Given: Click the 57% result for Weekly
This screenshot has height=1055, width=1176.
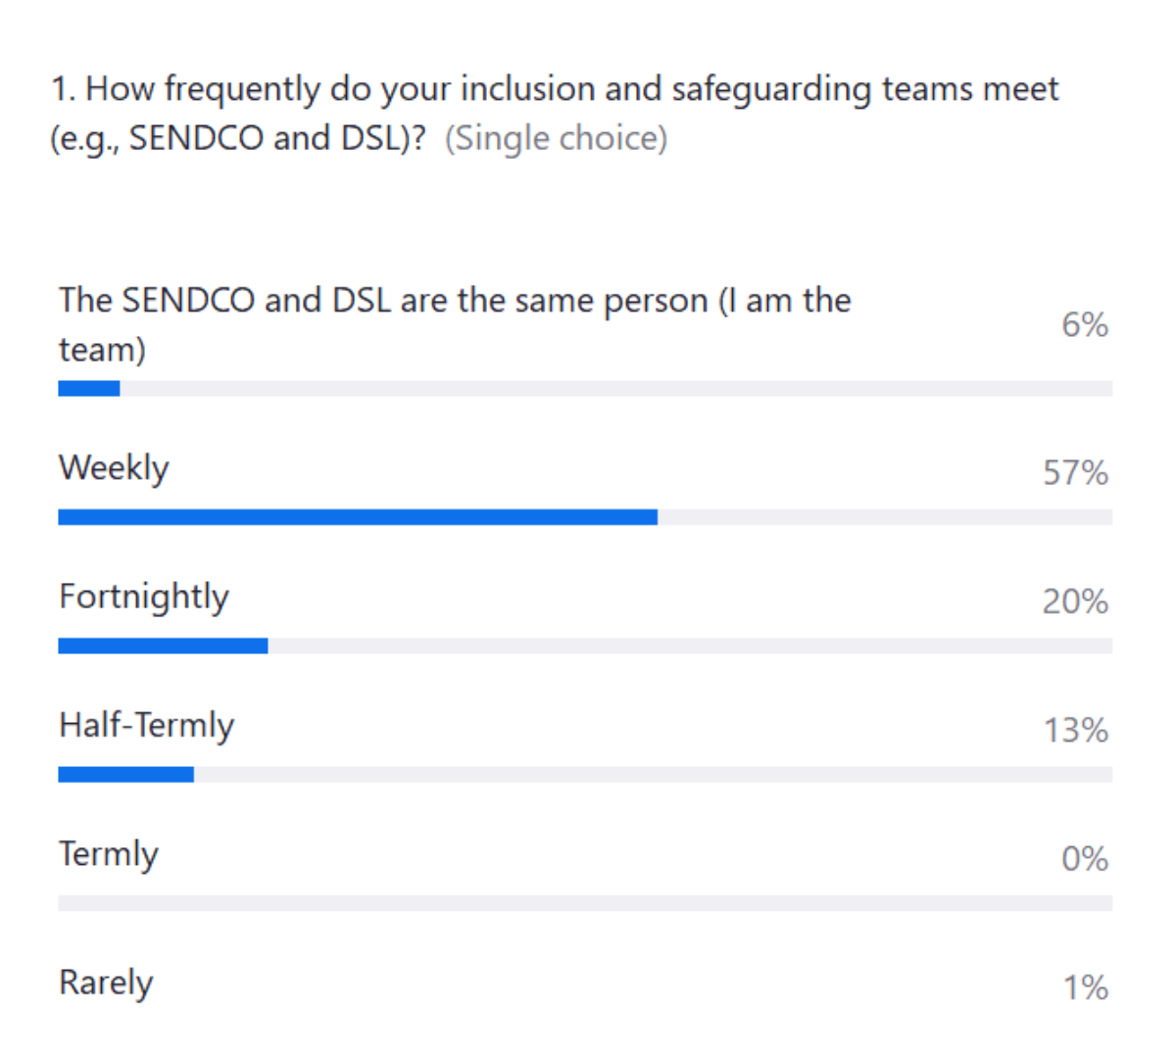Looking at the screenshot, I should (x=1075, y=473).
